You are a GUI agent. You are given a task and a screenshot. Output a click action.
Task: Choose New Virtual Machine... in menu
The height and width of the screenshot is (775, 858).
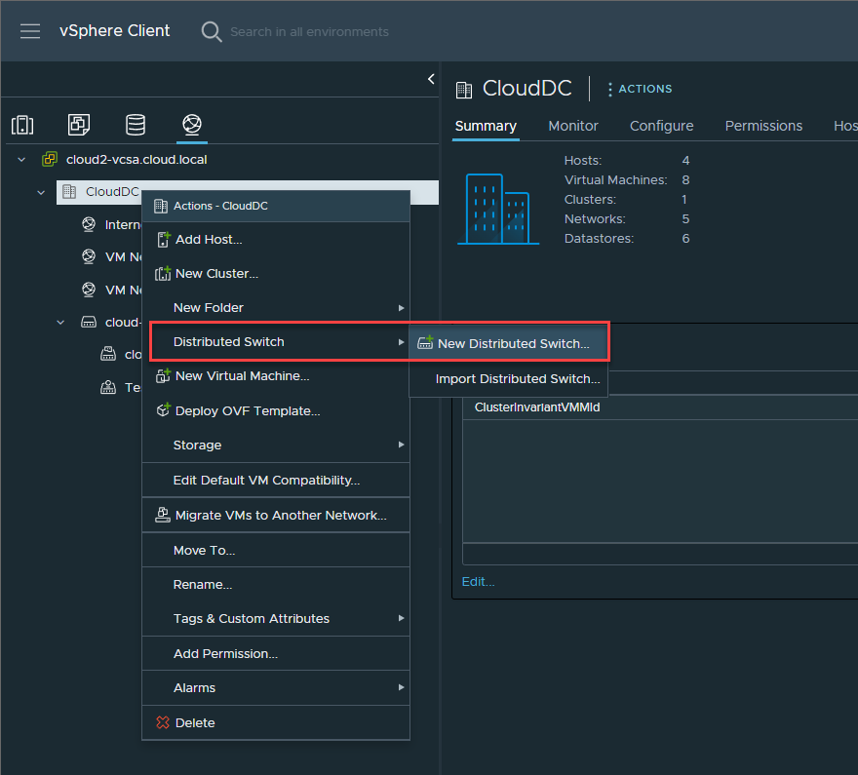pyautogui.click(x=276, y=375)
